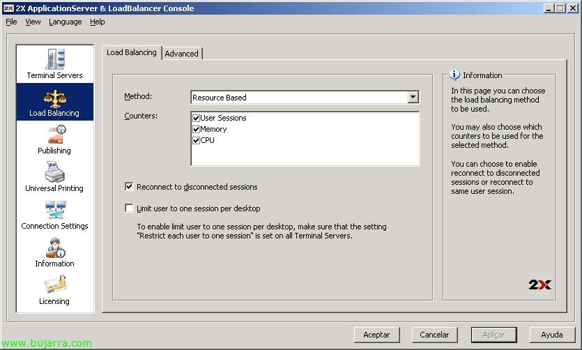This screenshot has height=350, width=582.
Task: Select the Publishing label in sidebar
Action: coord(54,151)
